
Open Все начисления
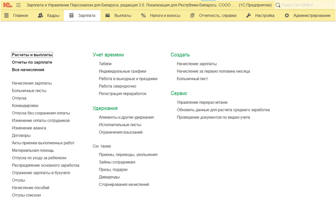[x=28, y=70]
